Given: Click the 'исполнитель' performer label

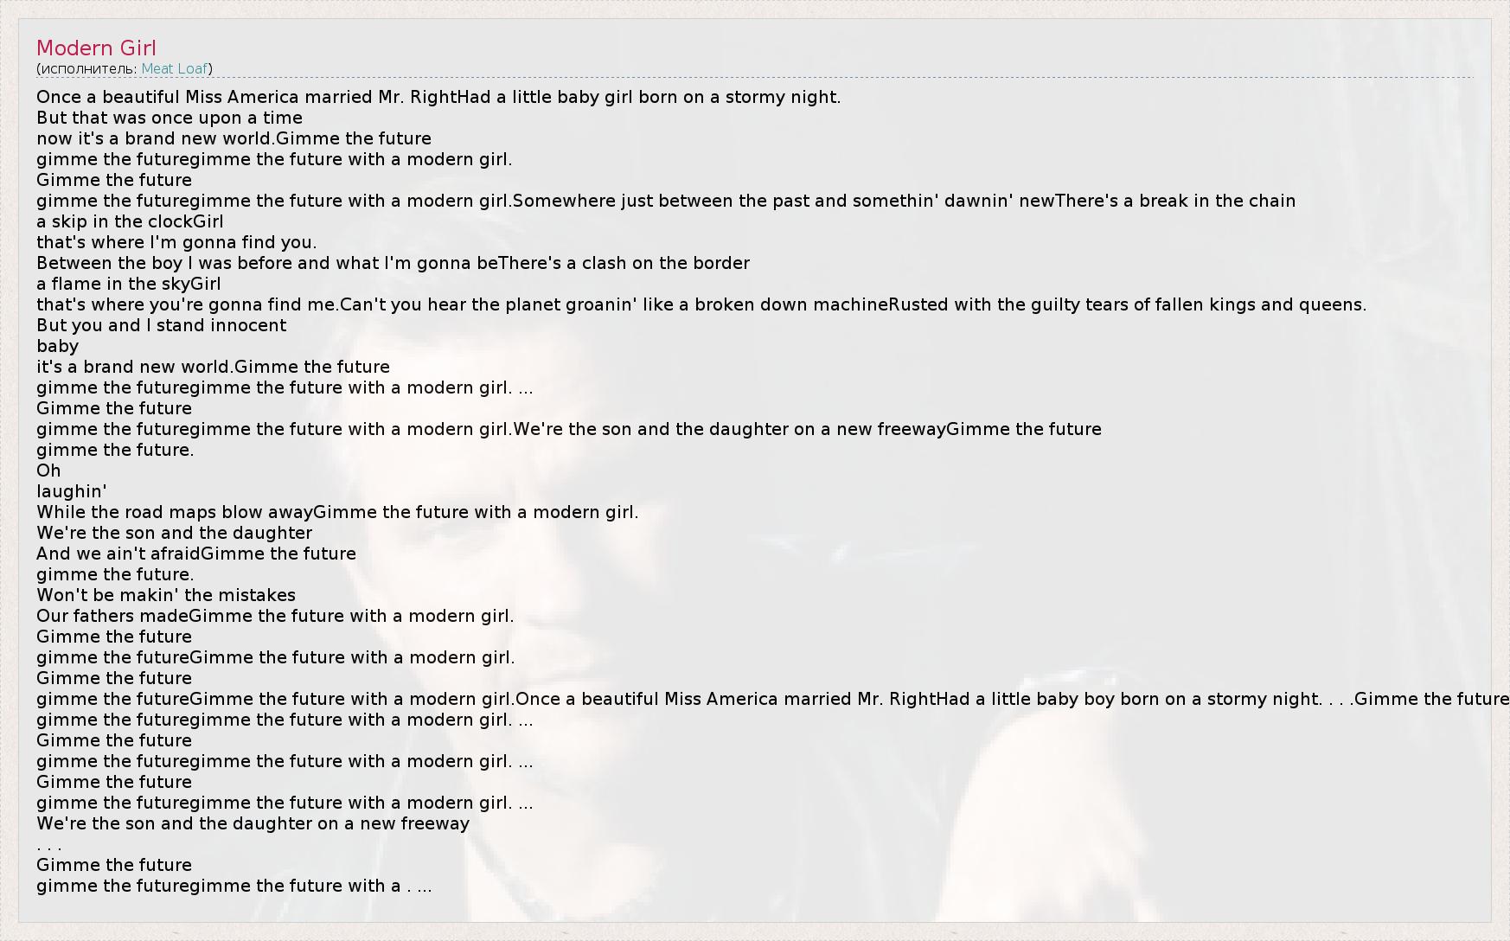Looking at the screenshot, I should pyautogui.click(x=87, y=68).
